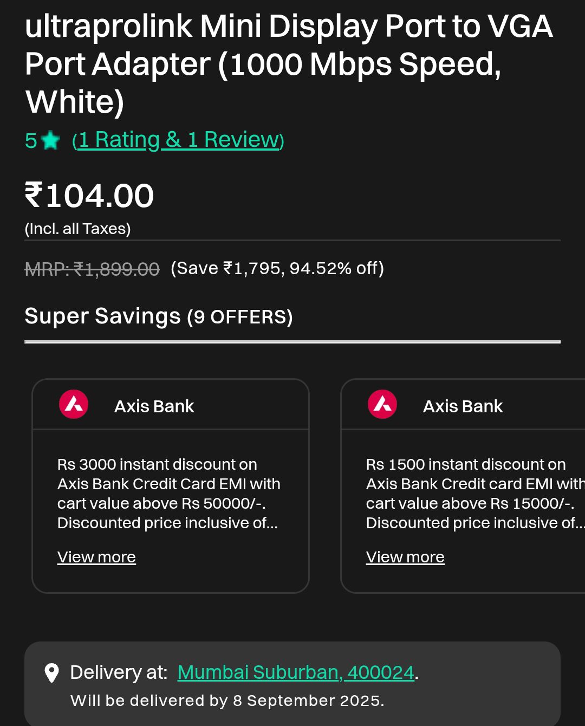Click the Save ₹1,795, 94.52% off text
Viewport: 585px width, 726px height.
(x=277, y=268)
